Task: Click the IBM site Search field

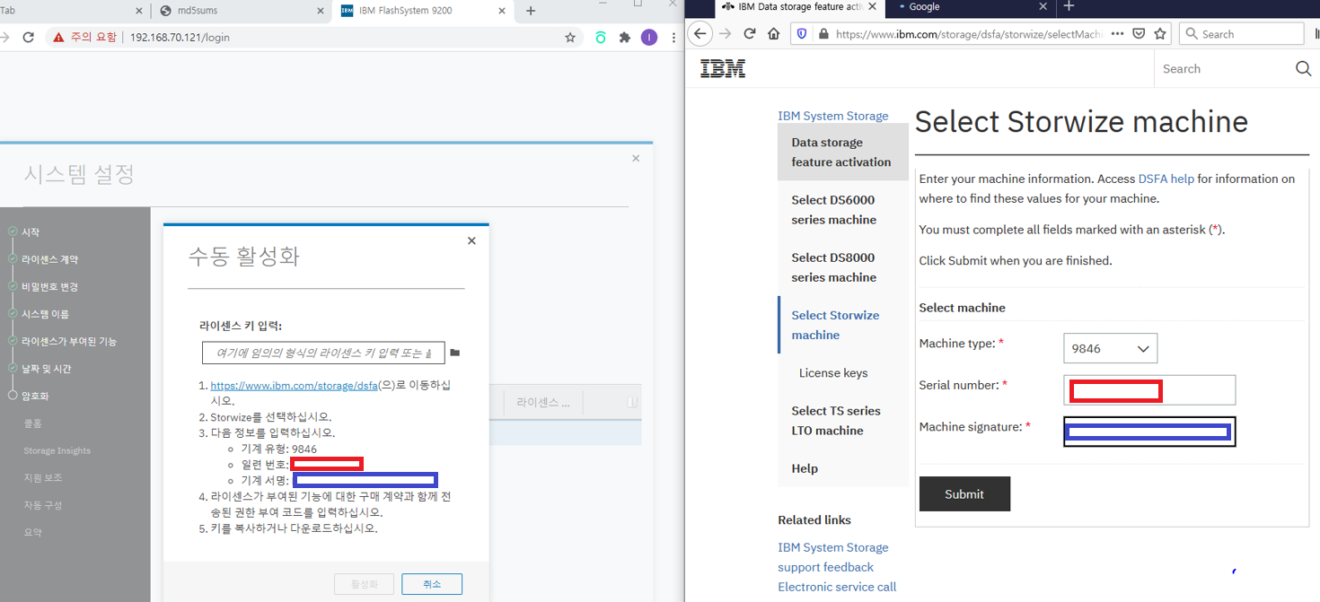Action: [1223, 68]
